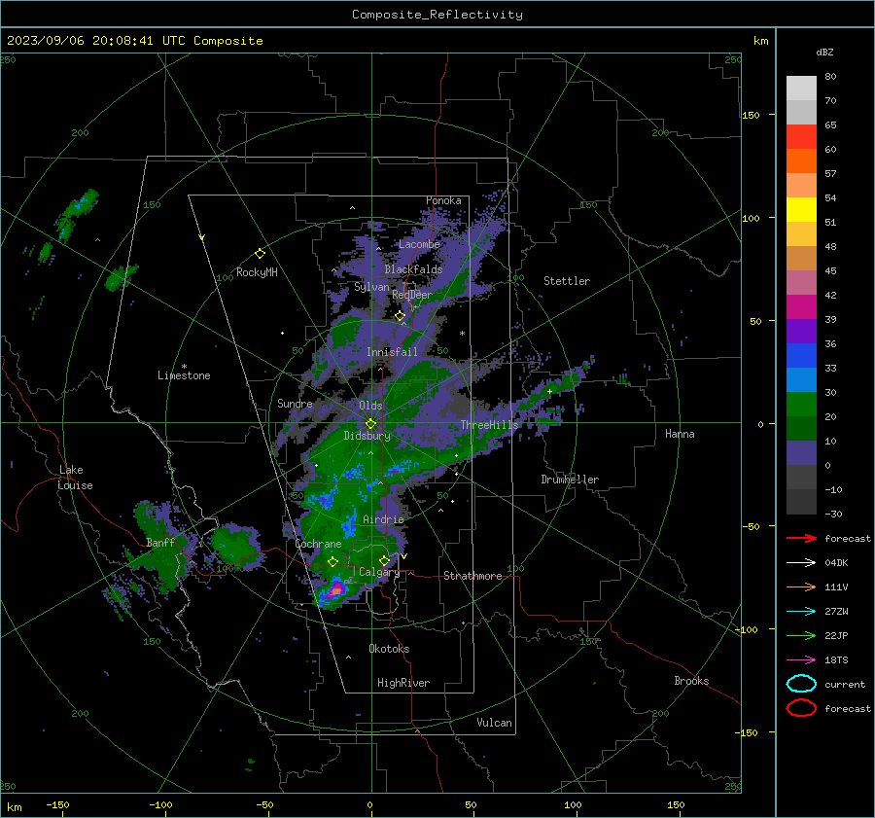Select the Innisfail city label

393,352
